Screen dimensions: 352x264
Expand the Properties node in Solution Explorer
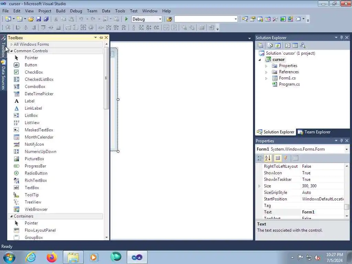(266, 66)
